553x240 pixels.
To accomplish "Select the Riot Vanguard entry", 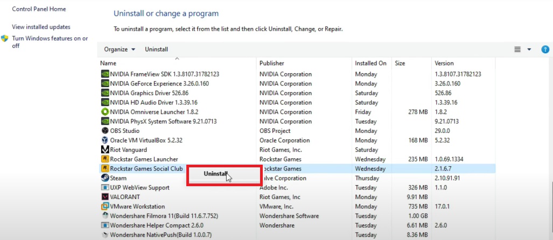I will 128,150.
